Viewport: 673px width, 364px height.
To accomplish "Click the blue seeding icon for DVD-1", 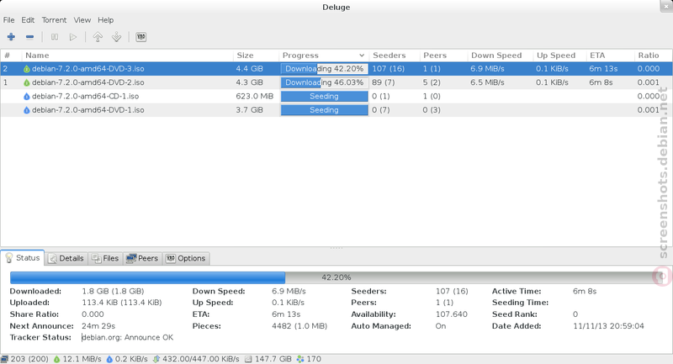I will click(x=27, y=110).
